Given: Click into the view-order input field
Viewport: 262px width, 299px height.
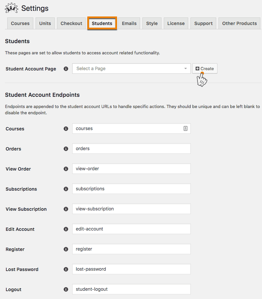Looking at the screenshot, I should (131, 169).
